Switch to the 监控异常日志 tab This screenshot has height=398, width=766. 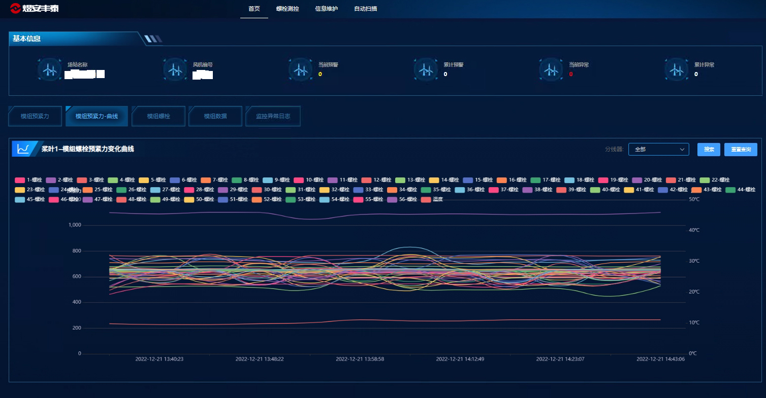[273, 116]
